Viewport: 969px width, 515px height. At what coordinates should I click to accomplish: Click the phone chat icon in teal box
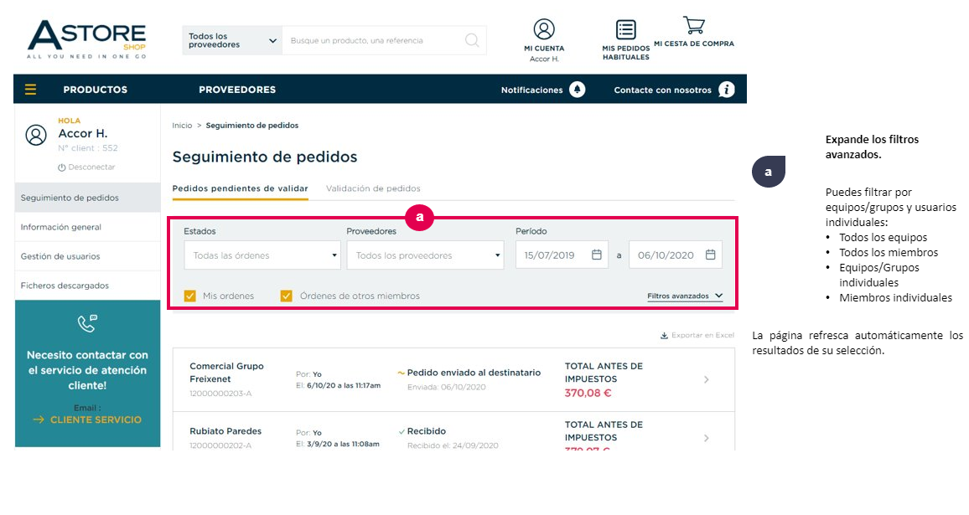click(87, 323)
